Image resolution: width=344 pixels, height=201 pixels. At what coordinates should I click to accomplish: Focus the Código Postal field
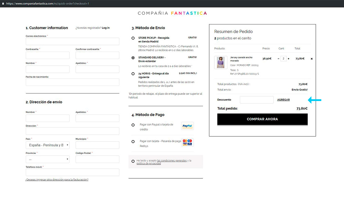97,159
